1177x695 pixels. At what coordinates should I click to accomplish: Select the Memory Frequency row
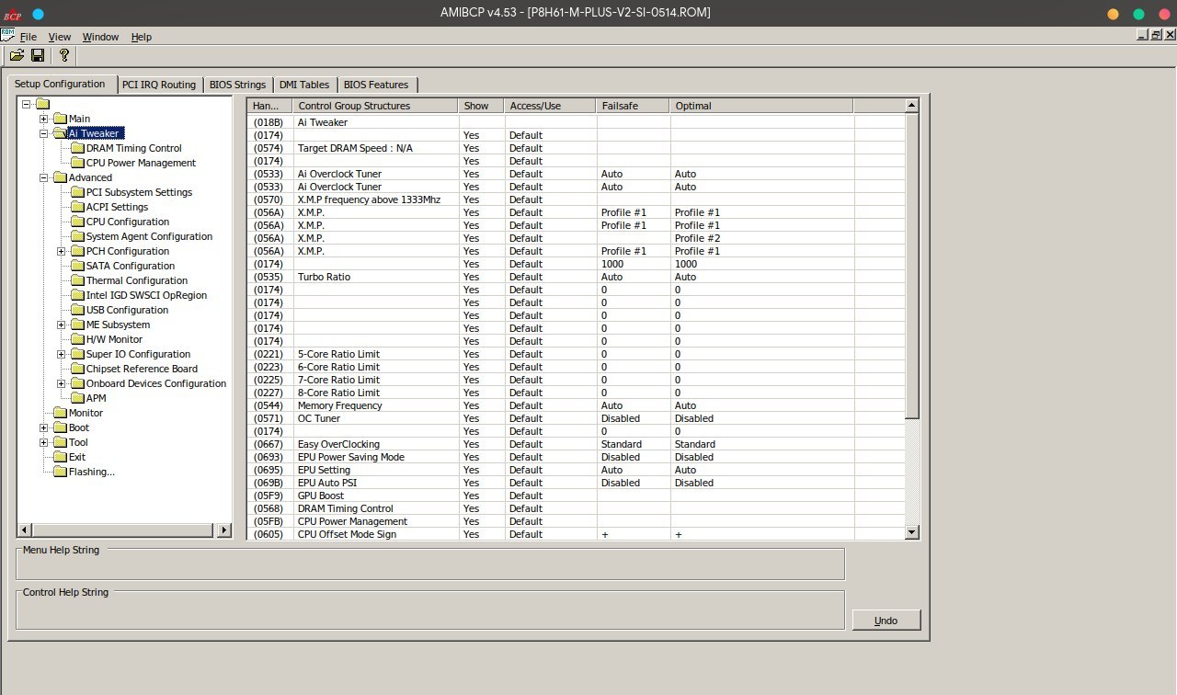pos(576,405)
